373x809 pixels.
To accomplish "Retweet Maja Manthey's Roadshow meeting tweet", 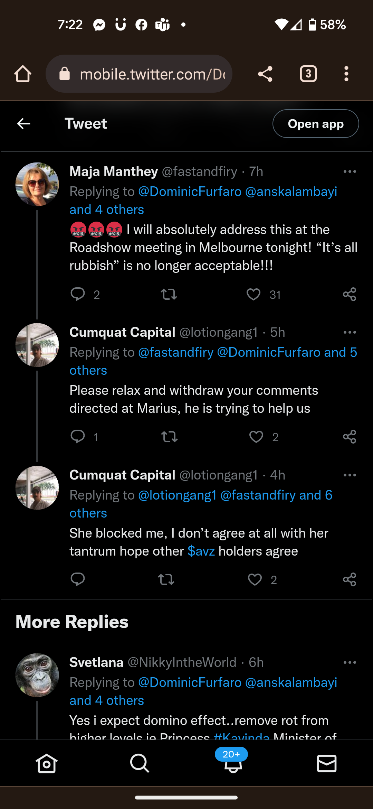I will tap(169, 294).
